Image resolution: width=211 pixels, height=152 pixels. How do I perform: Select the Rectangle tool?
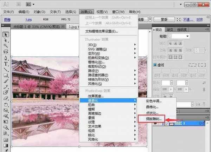click(x=6, y=75)
